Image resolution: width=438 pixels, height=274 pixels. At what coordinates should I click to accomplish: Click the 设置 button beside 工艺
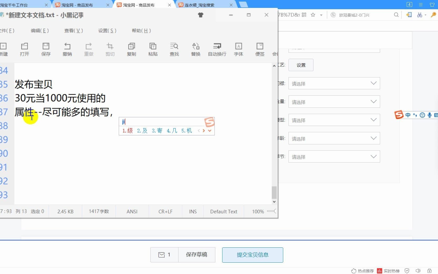[x=301, y=65]
